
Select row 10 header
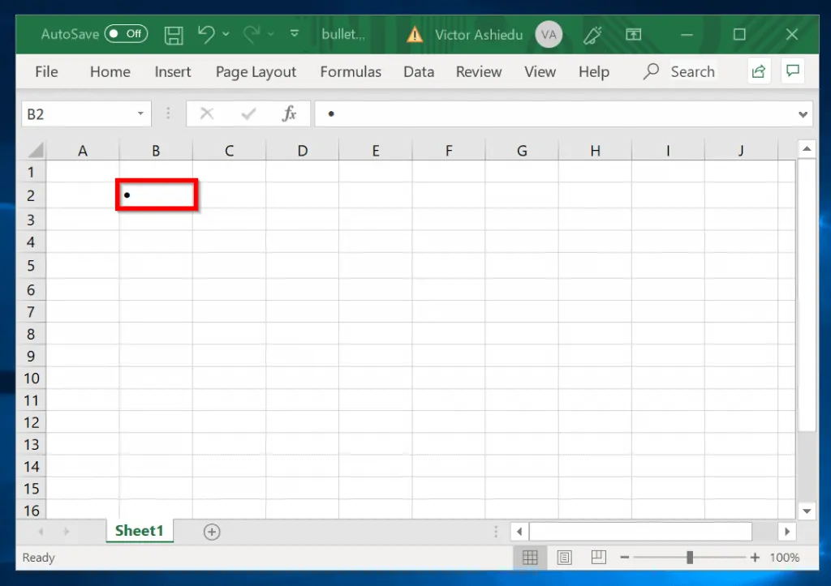(31, 379)
